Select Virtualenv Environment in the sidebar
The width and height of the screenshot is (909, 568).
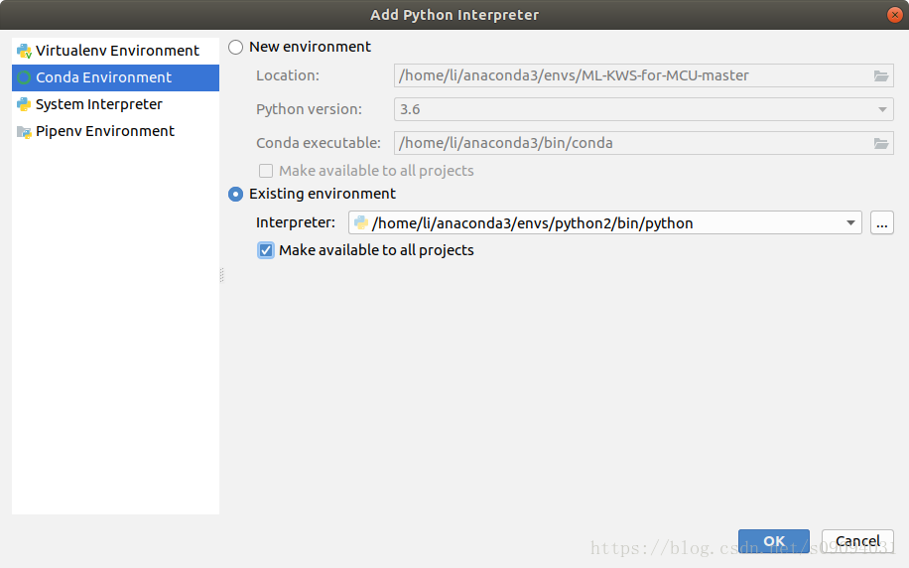click(x=115, y=51)
